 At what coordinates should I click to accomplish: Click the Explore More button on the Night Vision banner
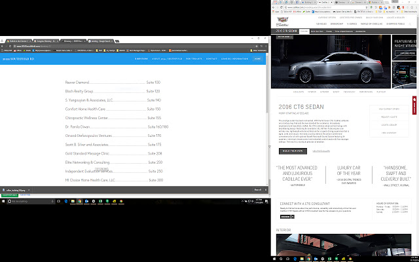coord(405,53)
